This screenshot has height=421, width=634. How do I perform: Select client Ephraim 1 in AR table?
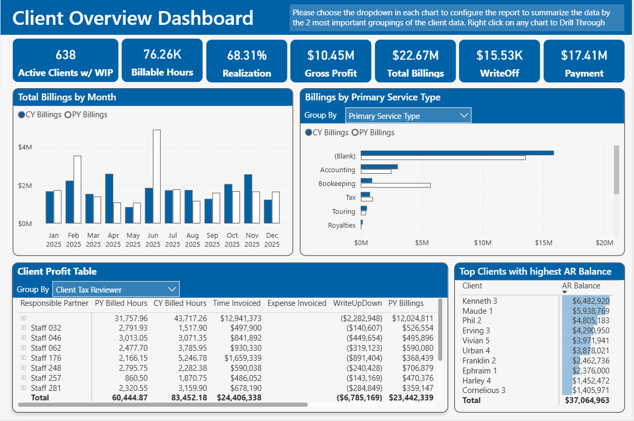[x=480, y=371]
